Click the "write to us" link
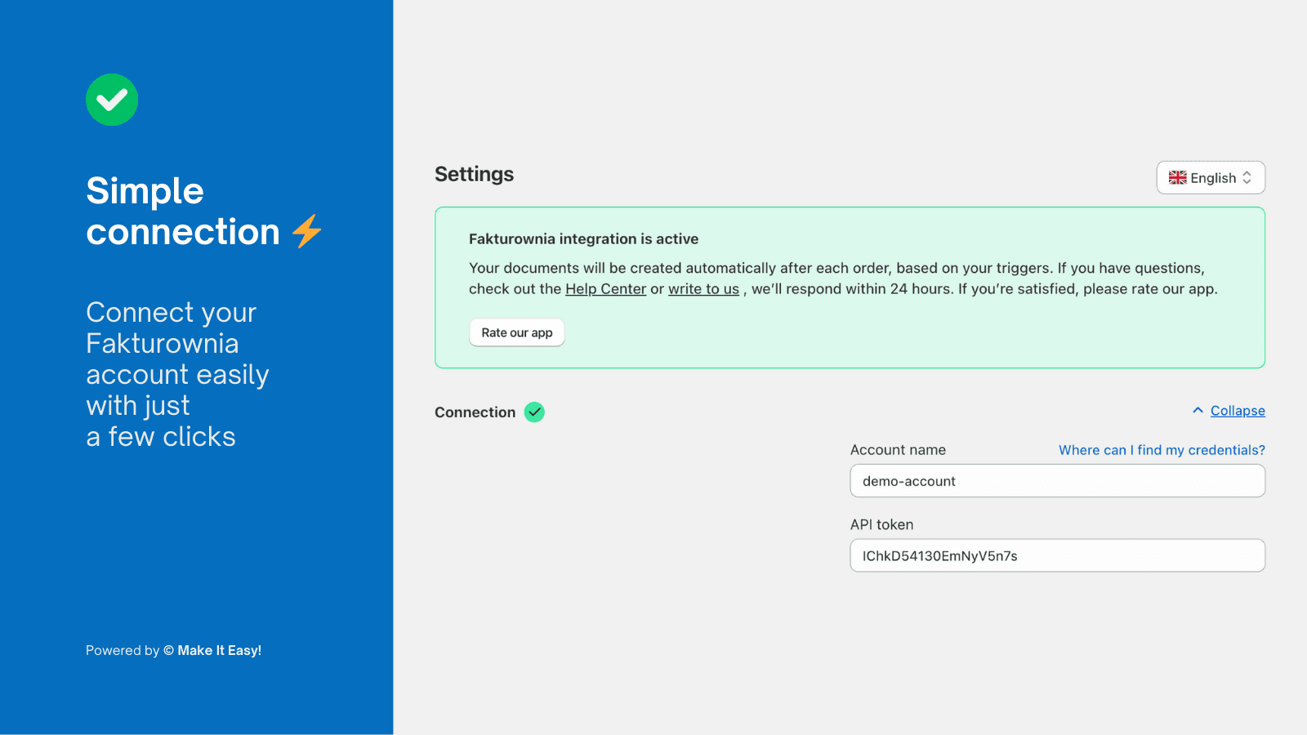1307x735 pixels. [703, 289]
